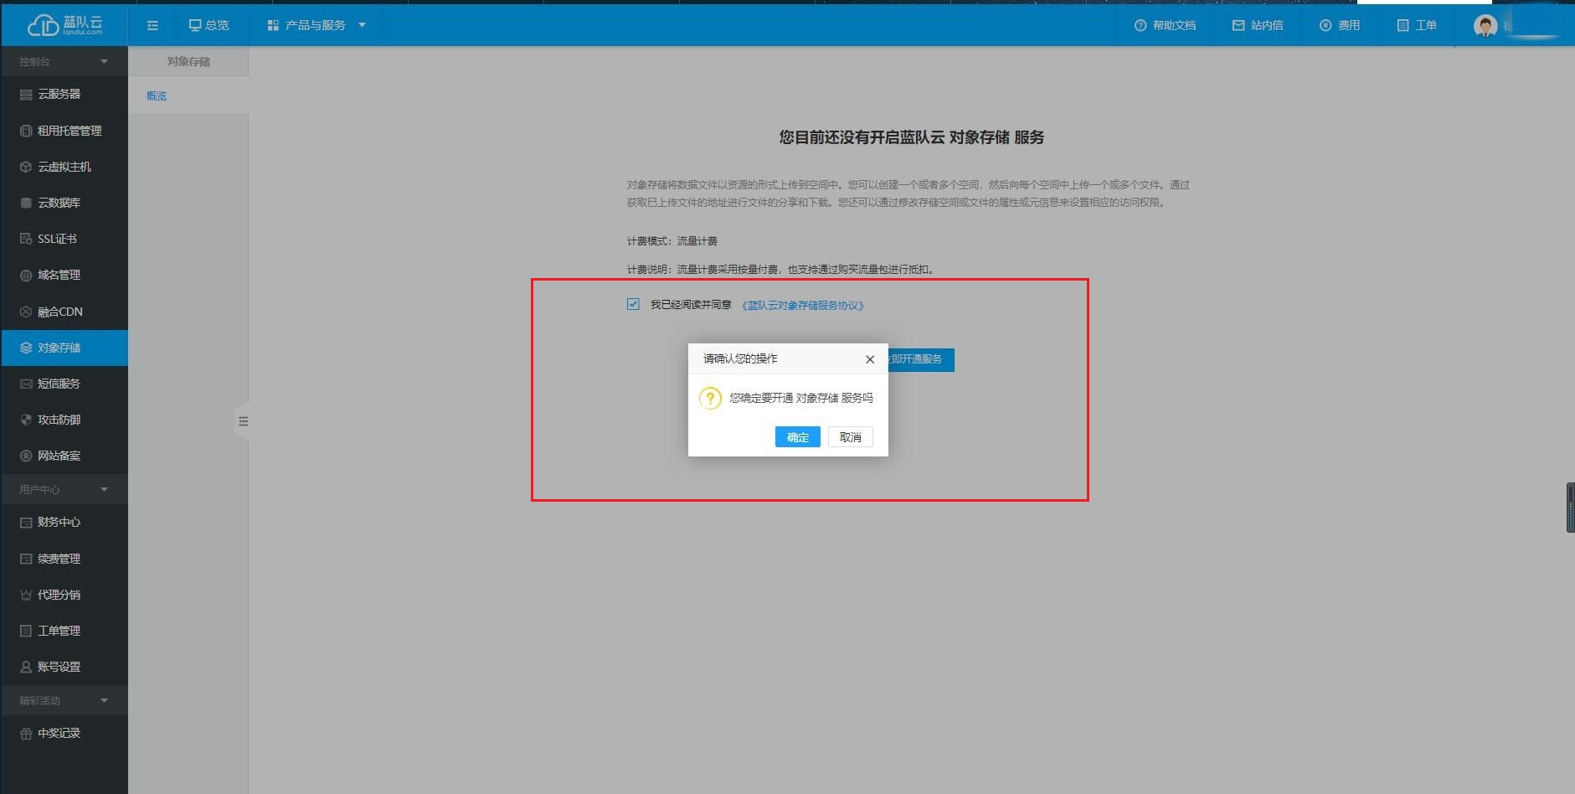
Task: Collapse the 精彩活动 sidebar section
Action: coord(104,700)
